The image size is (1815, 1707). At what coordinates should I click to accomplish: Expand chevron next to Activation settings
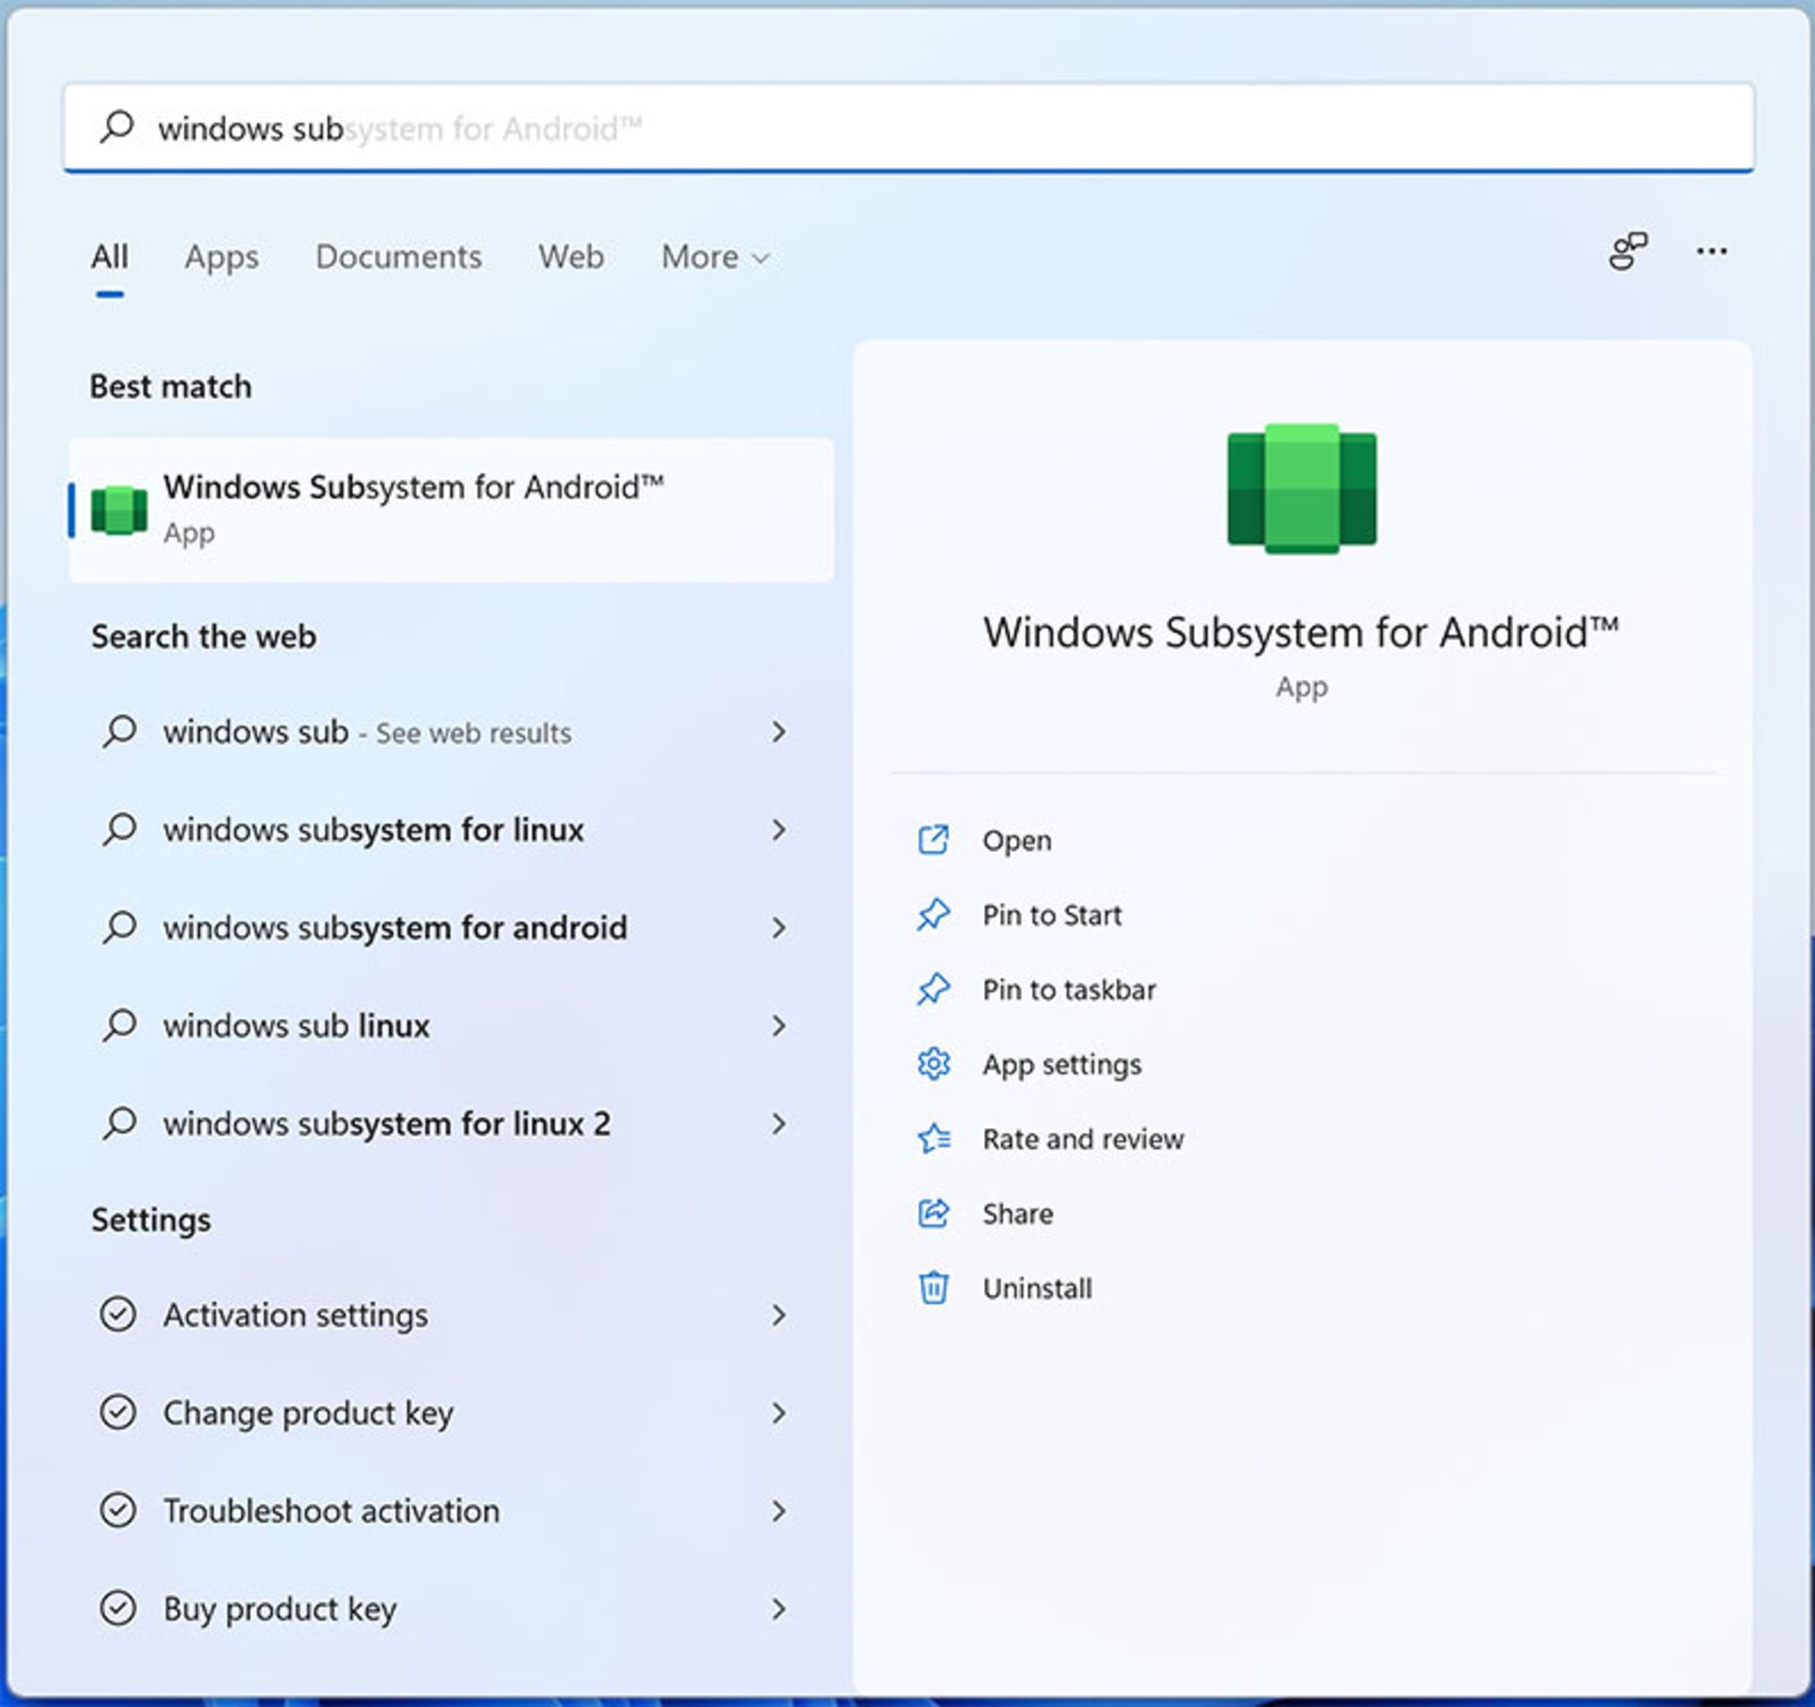(778, 1315)
